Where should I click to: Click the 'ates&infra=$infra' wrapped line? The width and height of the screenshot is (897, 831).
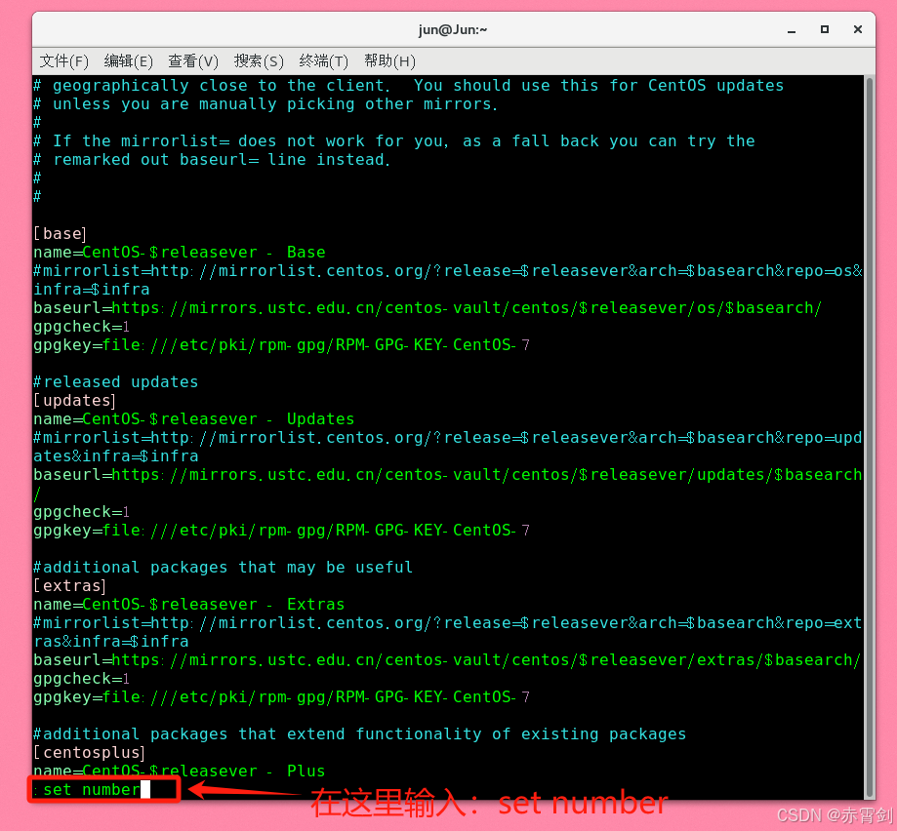point(116,456)
